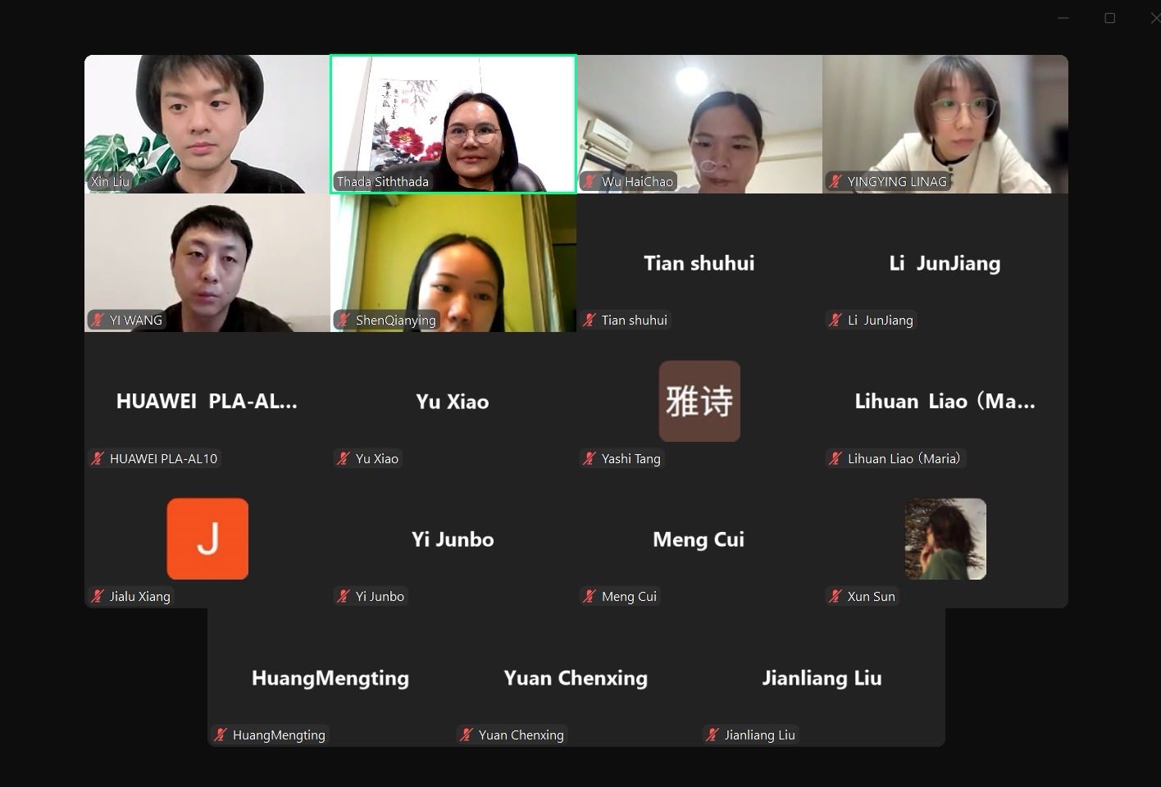Viewport: 1161px width, 787px height.
Task: Minimize the meeting window
Action: click(1063, 18)
